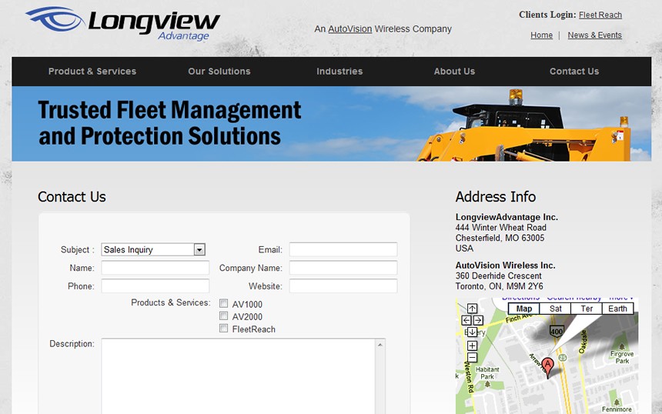662x414 pixels.
Task: Switch map to Sat view
Action: click(555, 309)
